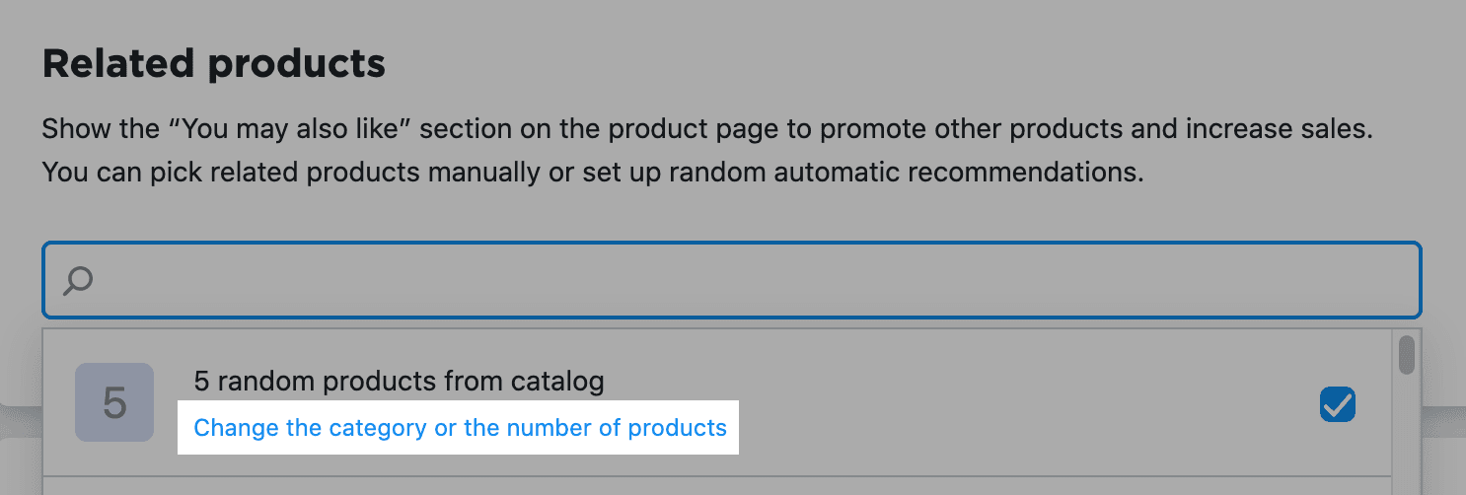Click the scrollbar track below the thumb

click(1407, 434)
